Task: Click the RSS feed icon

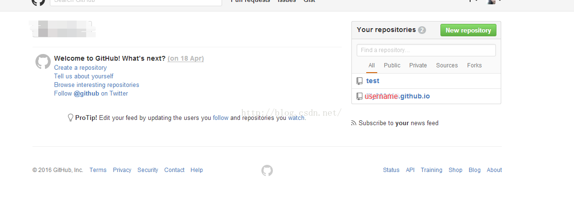Action: 354,123
